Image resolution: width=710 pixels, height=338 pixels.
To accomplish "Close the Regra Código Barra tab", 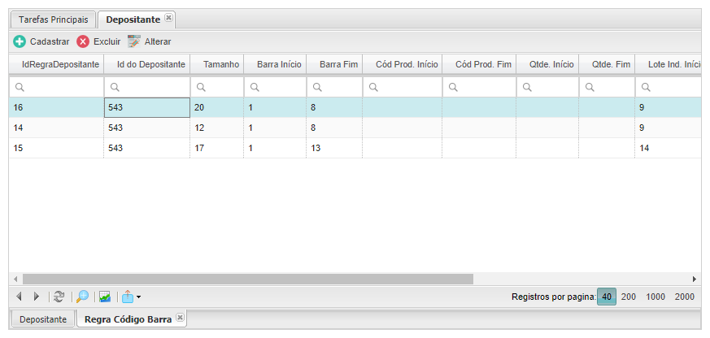I will click(x=180, y=318).
